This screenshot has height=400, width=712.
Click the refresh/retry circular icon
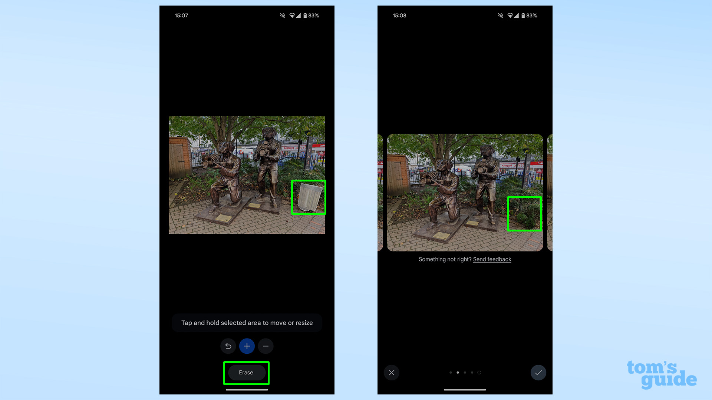pyautogui.click(x=479, y=373)
